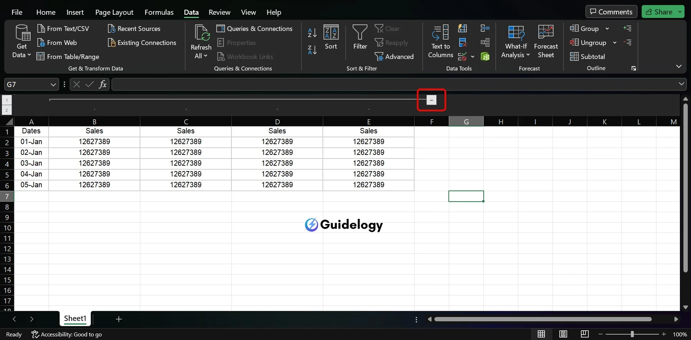
Task: Expand the formula bar
Action: pyautogui.click(x=681, y=84)
